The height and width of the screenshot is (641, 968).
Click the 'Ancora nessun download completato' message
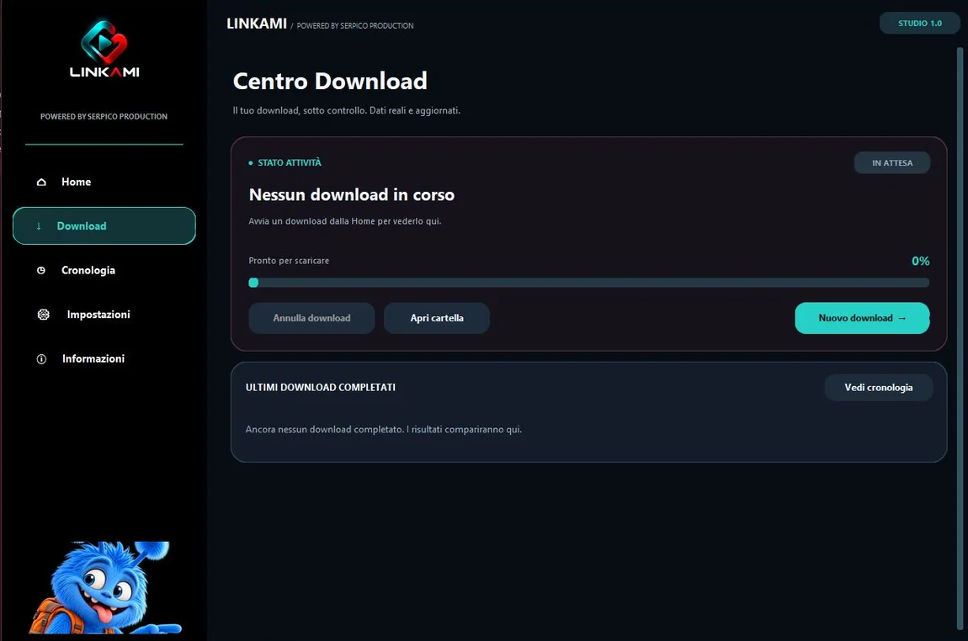click(383, 429)
